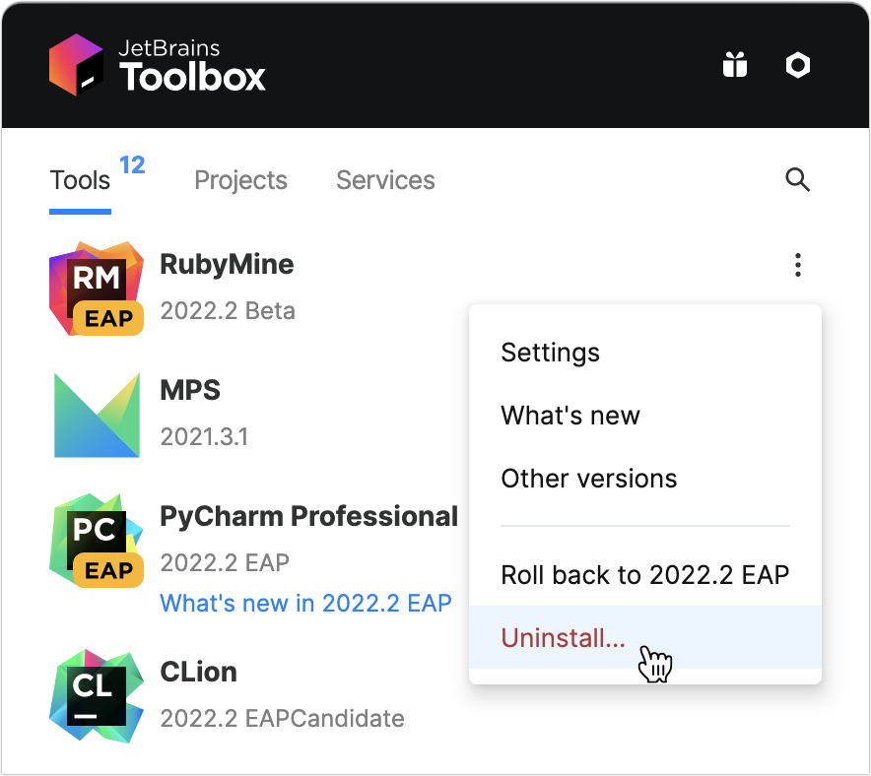The width and height of the screenshot is (871, 776).
Task: Open the Toolbox settings hexagon icon
Action: click(797, 64)
